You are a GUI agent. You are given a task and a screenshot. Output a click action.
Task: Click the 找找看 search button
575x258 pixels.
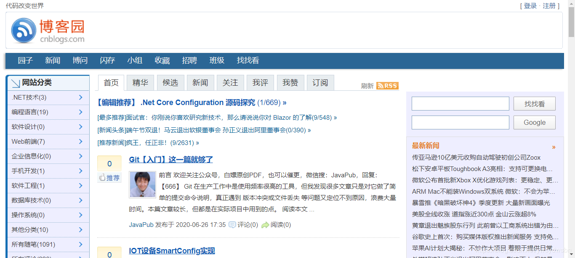pyautogui.click(x=535, y=104)
